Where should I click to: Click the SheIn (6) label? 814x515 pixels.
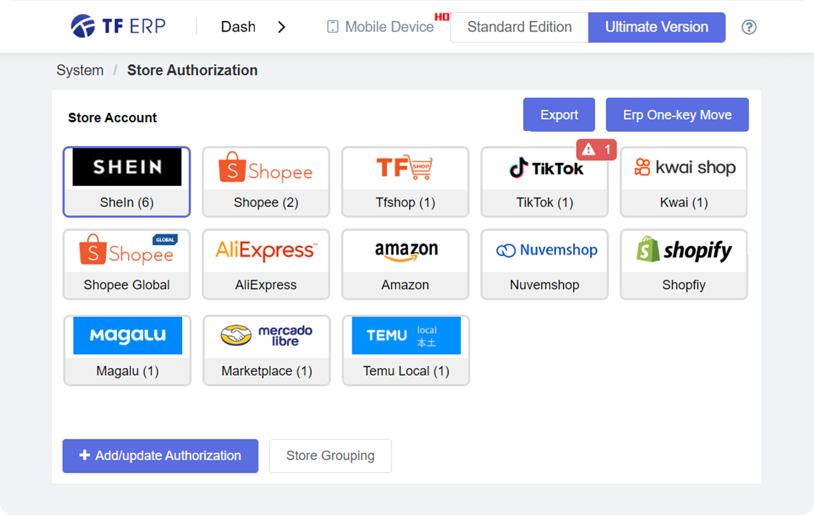(x=126, y=202)
